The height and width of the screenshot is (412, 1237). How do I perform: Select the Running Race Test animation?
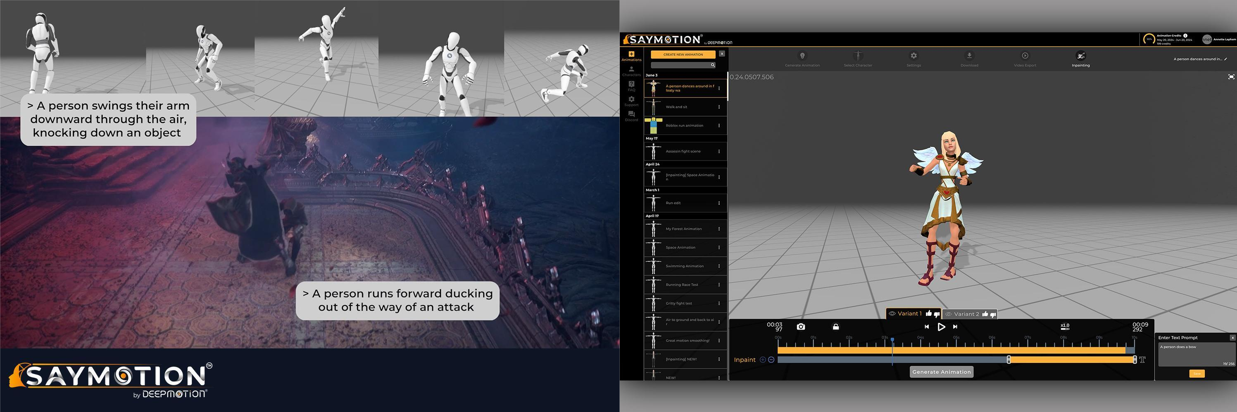click(685, 285)
